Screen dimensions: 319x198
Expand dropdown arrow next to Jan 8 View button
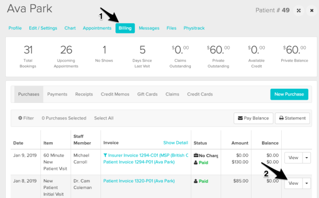(307, 183)
